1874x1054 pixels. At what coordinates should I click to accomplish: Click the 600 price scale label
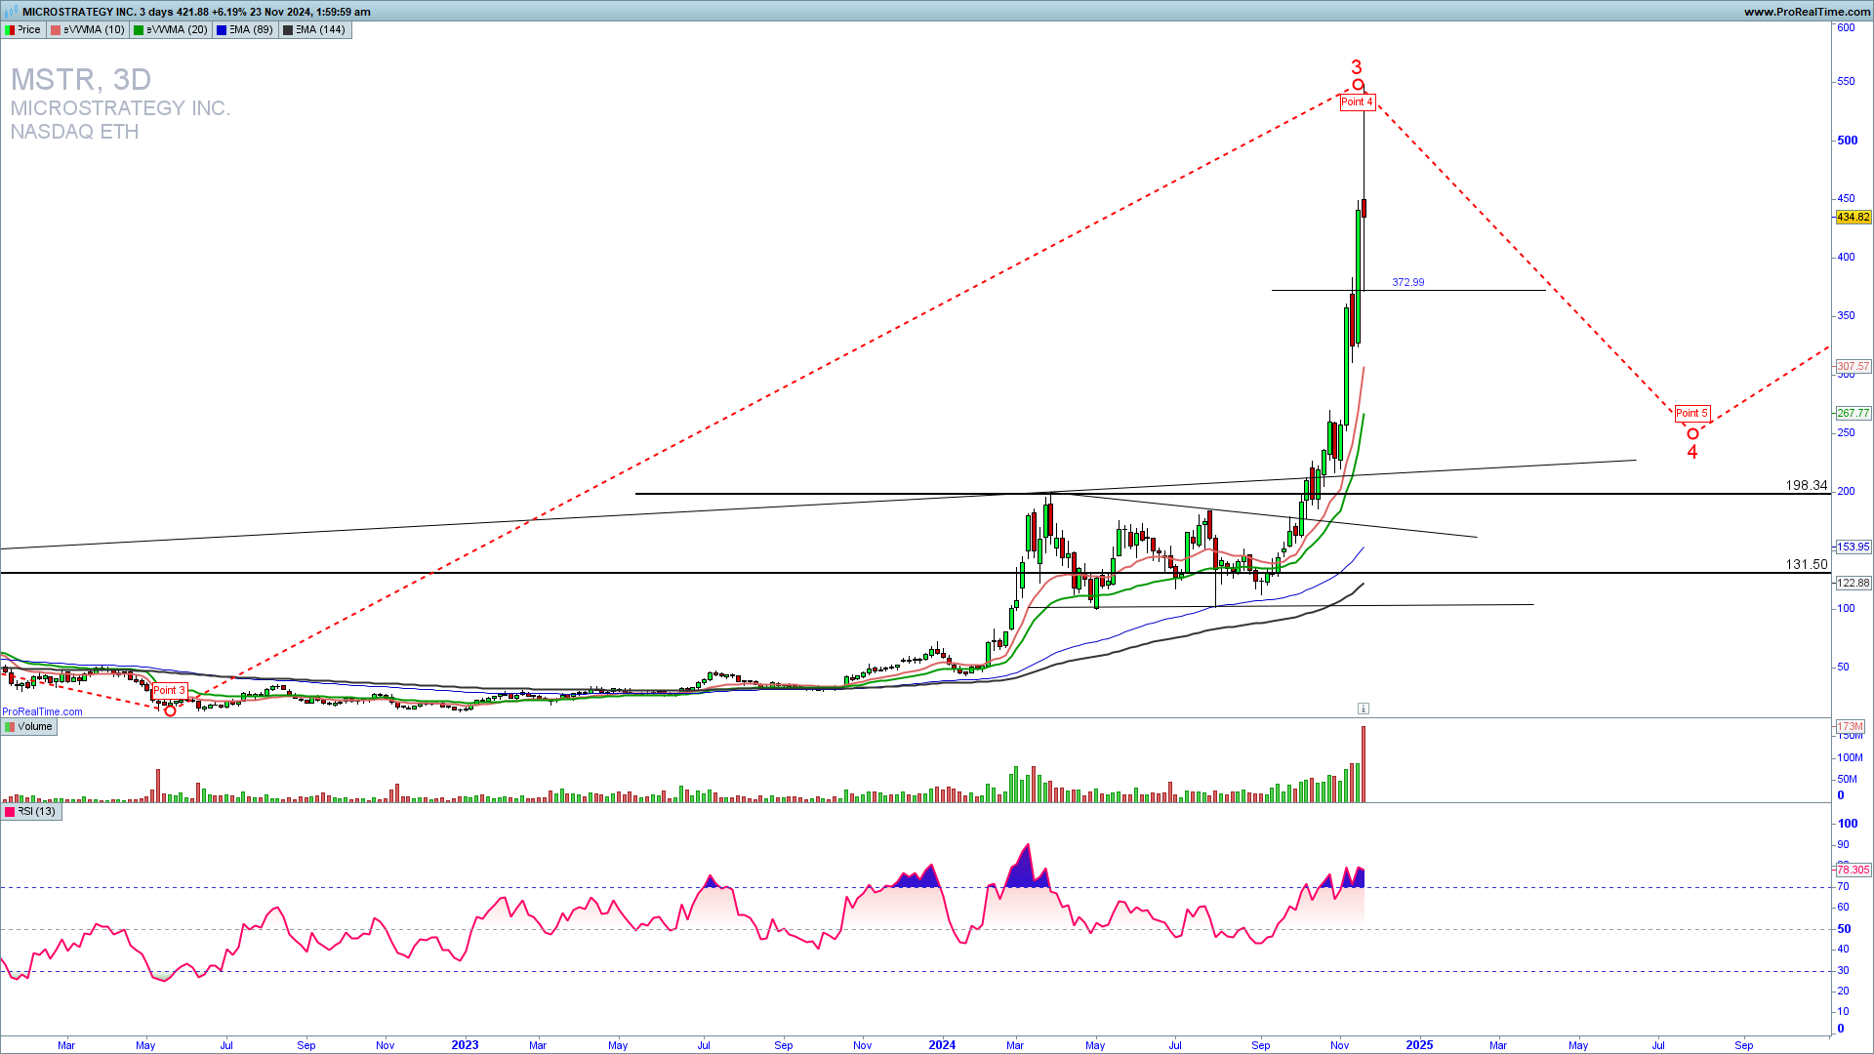[1847, 28]
